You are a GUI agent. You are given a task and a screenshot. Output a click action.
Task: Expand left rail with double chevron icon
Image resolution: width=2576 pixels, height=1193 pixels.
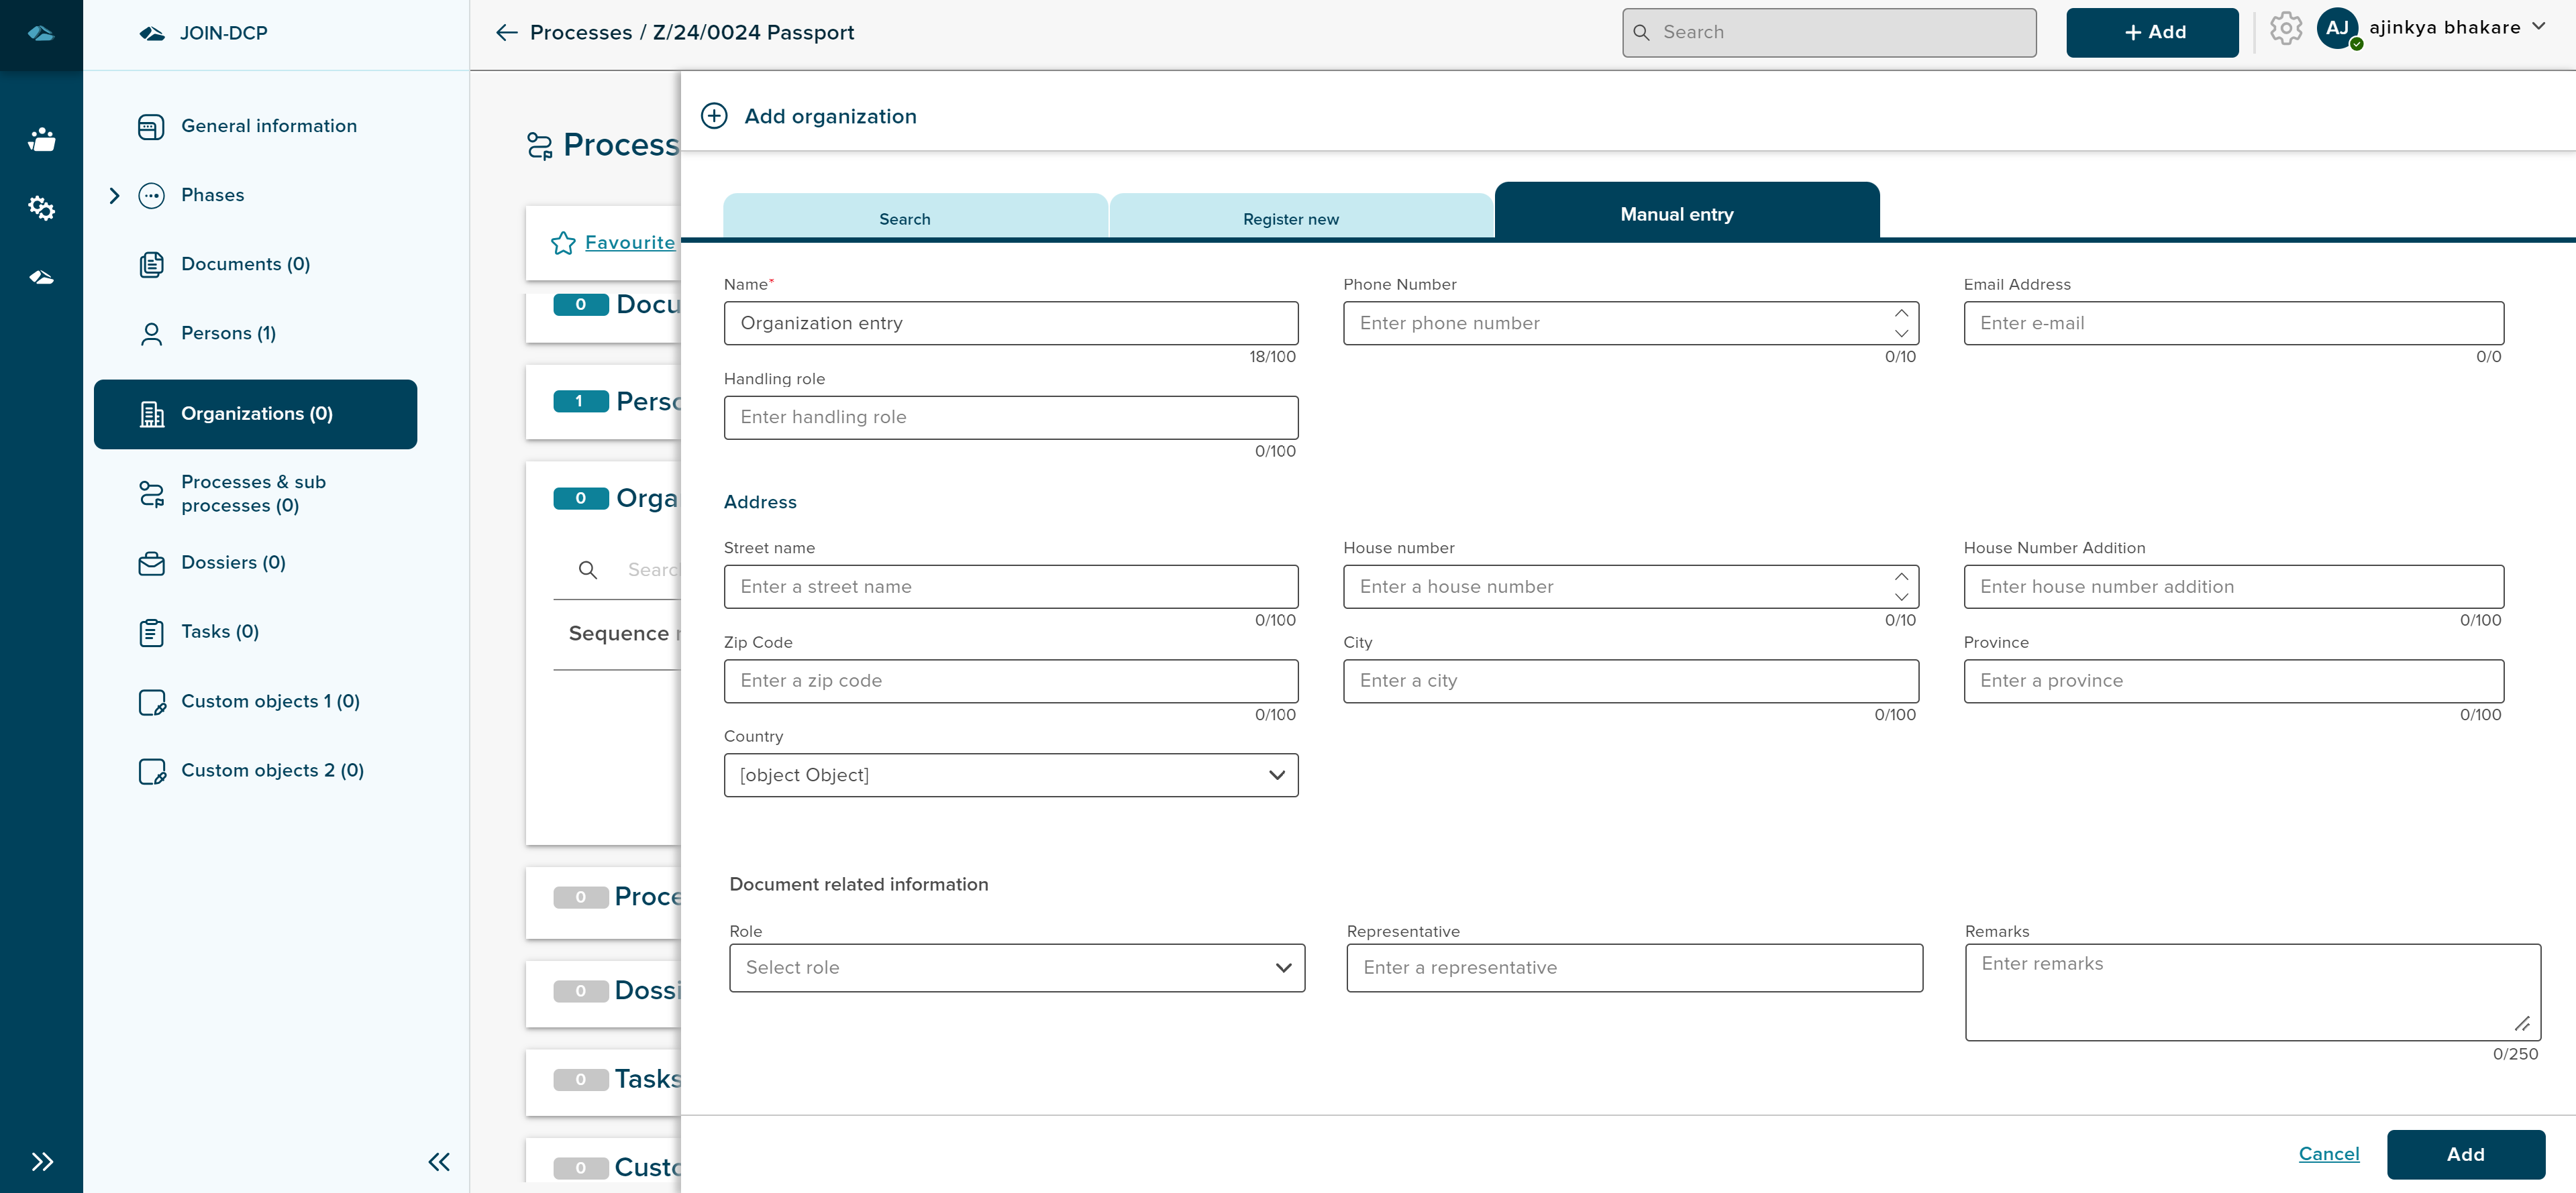tap(41, 1161)
